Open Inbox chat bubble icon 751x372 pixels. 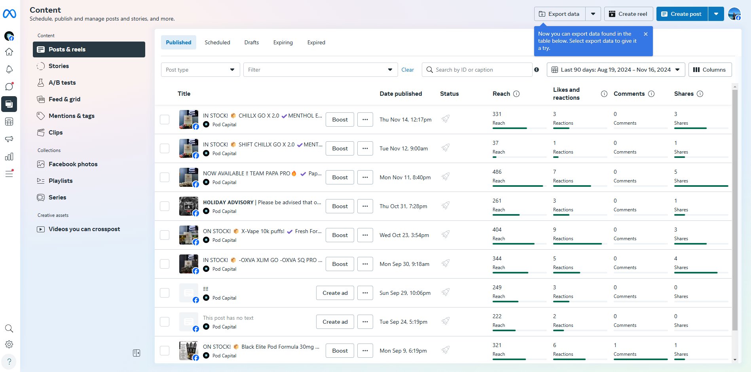[9, 87]
